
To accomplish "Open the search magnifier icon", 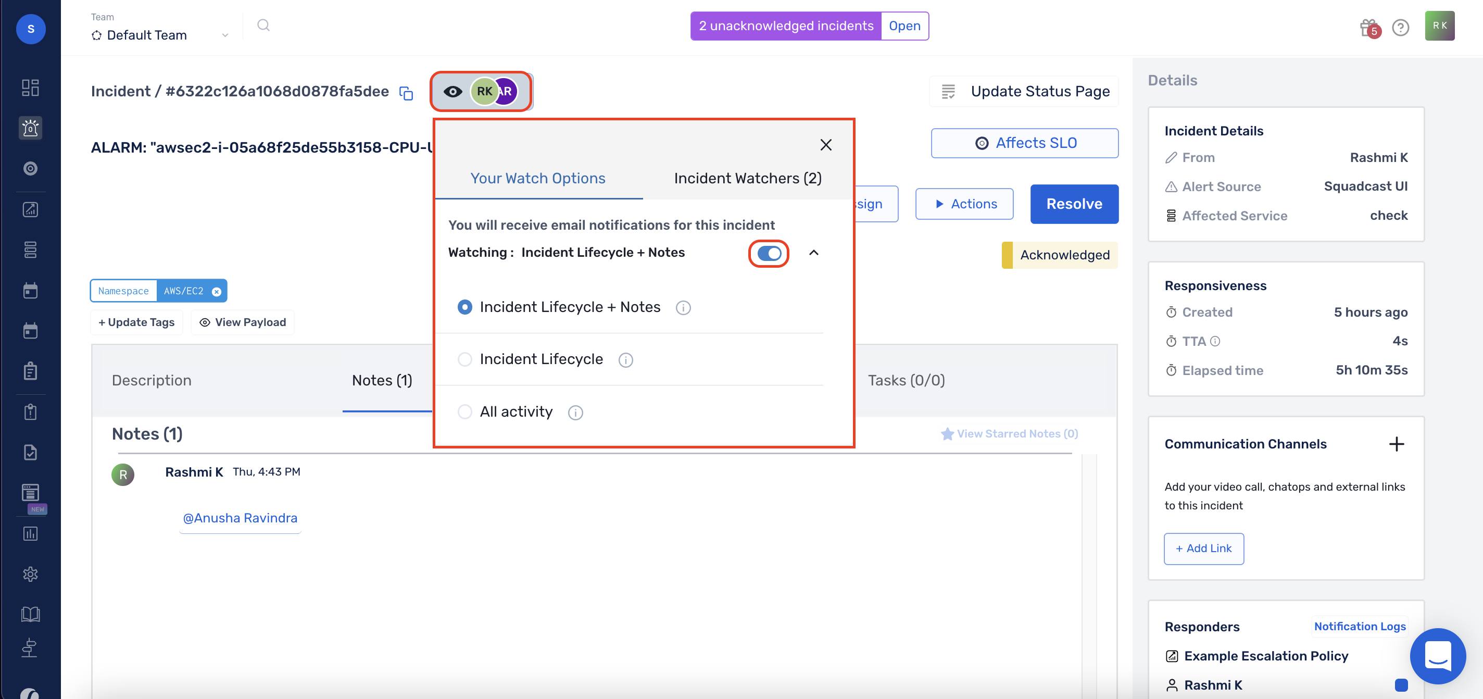I will pos(263,26).
